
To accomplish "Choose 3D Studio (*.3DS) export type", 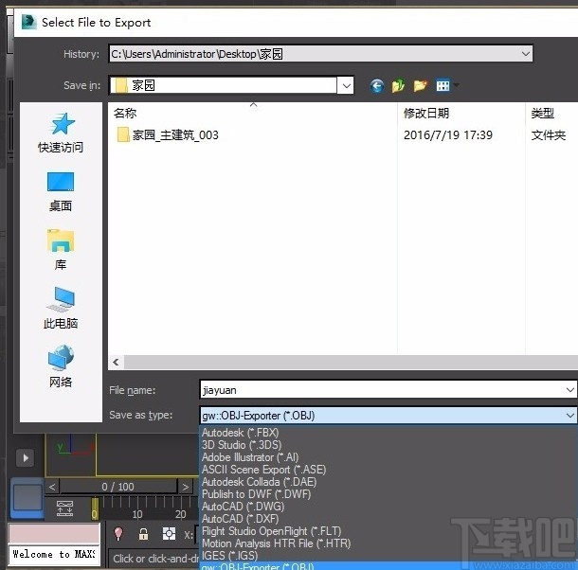I will coord(388,445).
